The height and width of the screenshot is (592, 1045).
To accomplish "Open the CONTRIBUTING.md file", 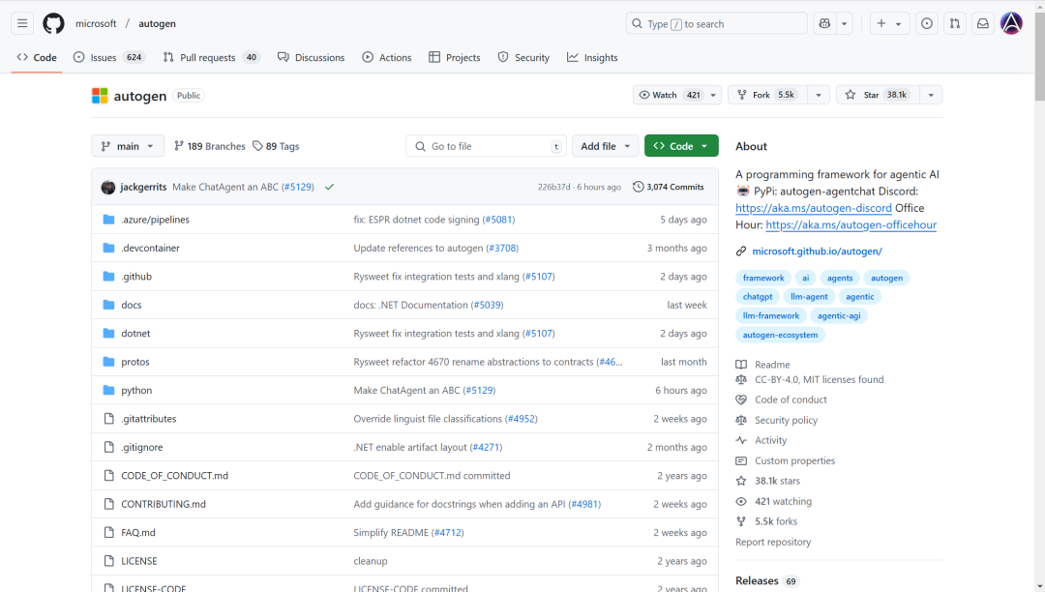I will pos(164,504).
